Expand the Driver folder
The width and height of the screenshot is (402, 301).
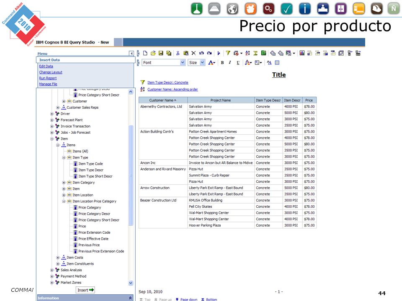52,114
